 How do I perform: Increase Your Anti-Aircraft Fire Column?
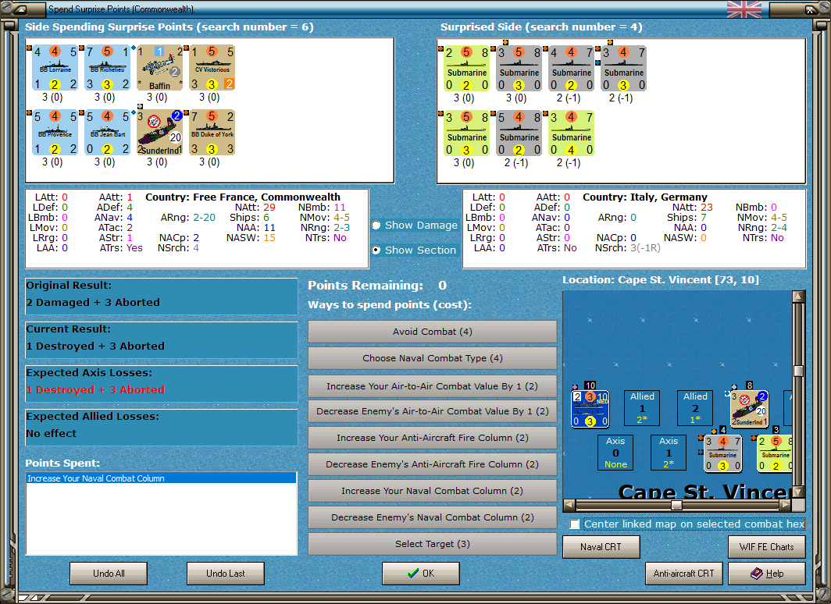433,438
